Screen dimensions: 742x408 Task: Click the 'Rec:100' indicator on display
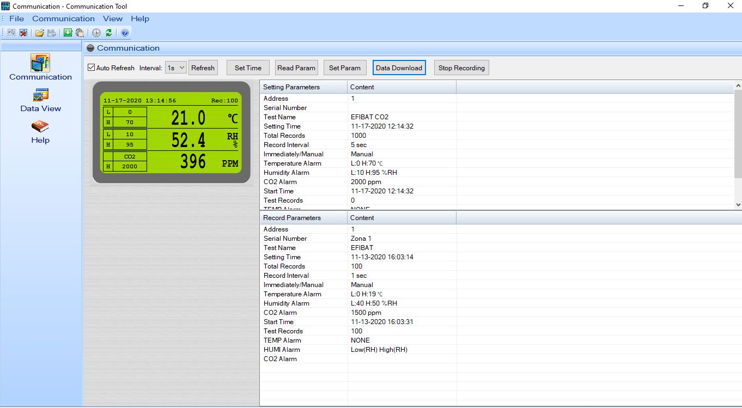(x=224, y=101)
